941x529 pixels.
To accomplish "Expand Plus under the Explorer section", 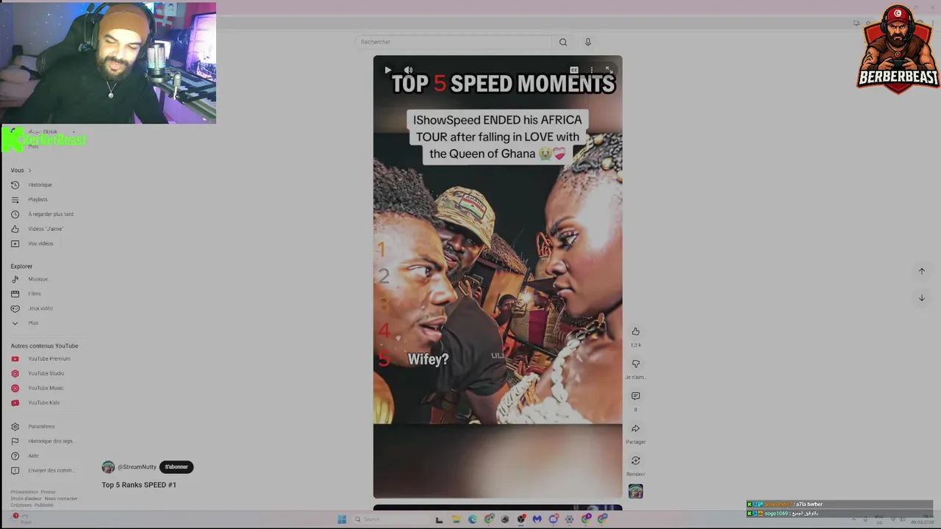I will click(x=33, y=323).
